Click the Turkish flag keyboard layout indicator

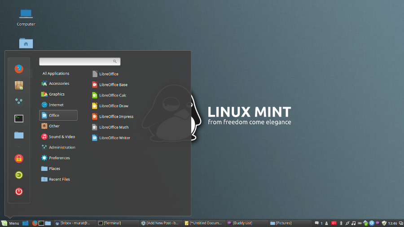334,223
